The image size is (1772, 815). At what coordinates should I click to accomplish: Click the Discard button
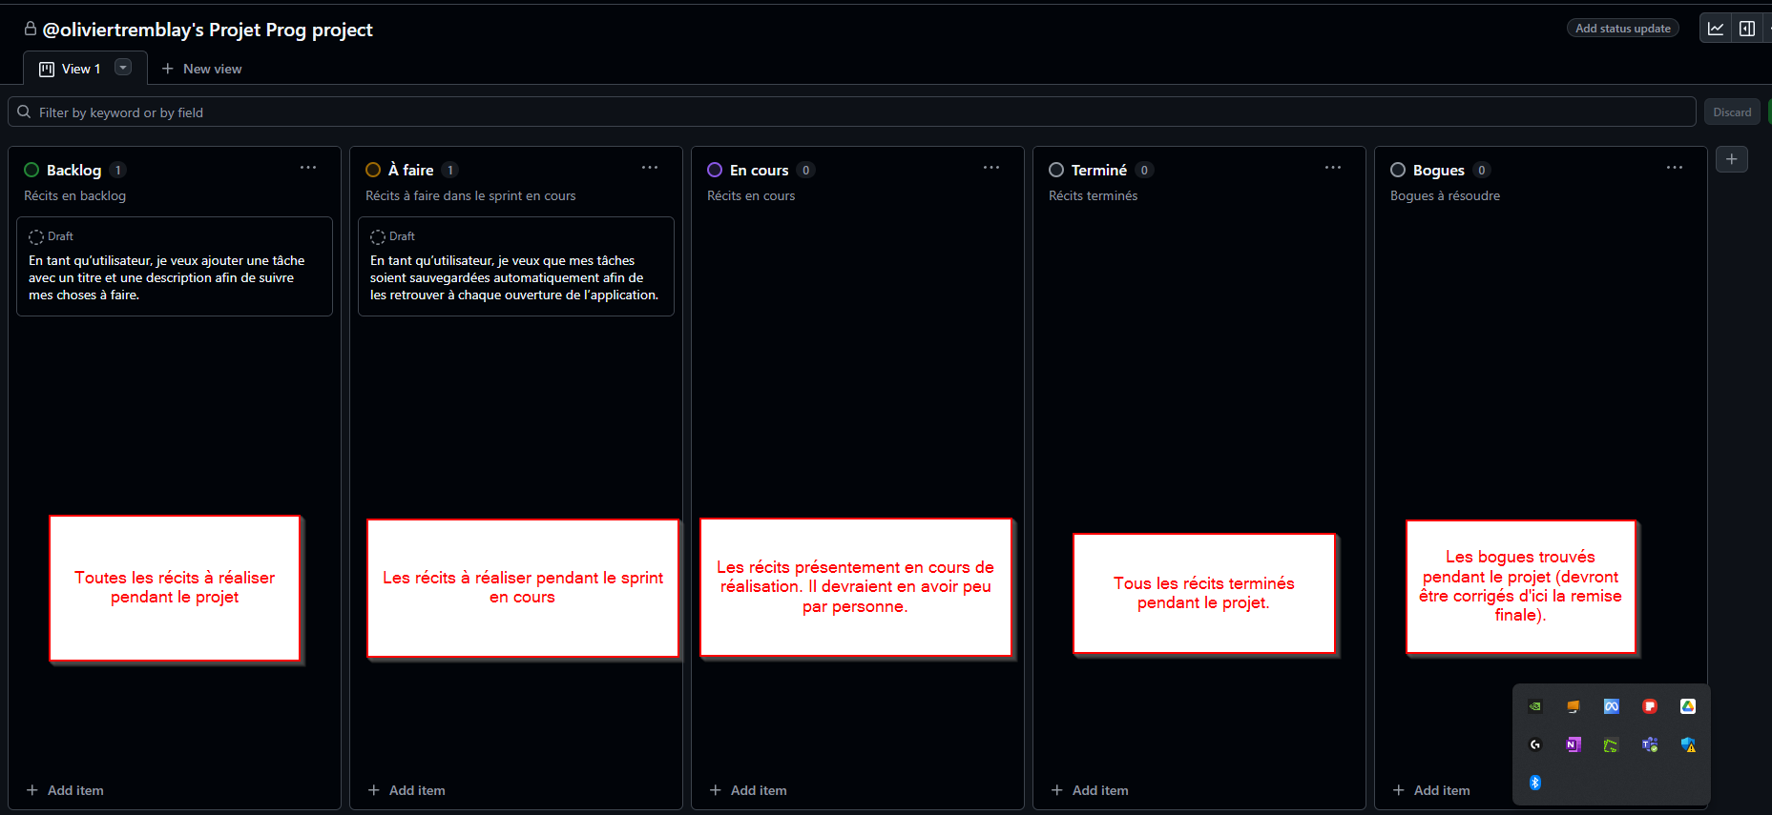tap(1732, 112)
